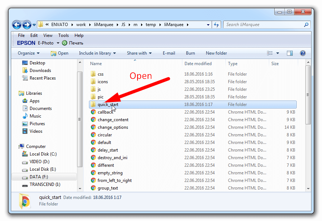This screenshot has height=221, width=322.
Task: Expand the Share with menu
Action: 139,53
